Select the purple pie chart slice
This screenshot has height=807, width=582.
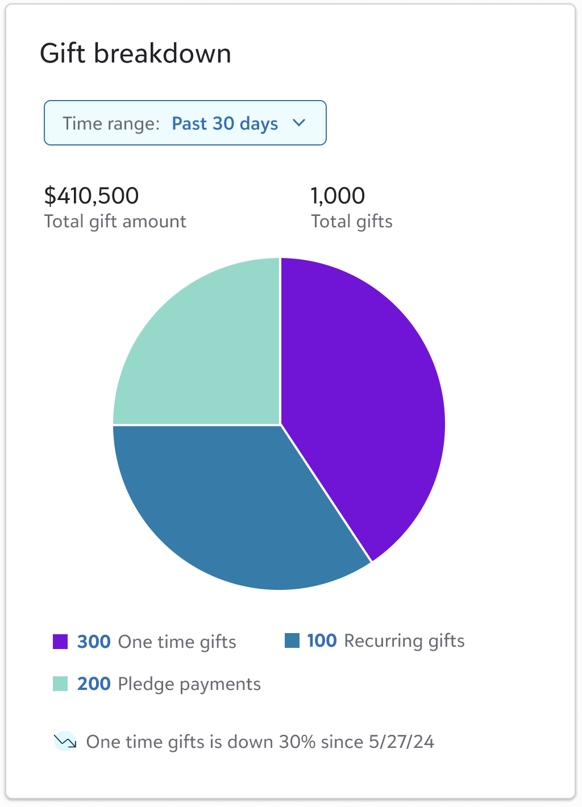[364, 398]
